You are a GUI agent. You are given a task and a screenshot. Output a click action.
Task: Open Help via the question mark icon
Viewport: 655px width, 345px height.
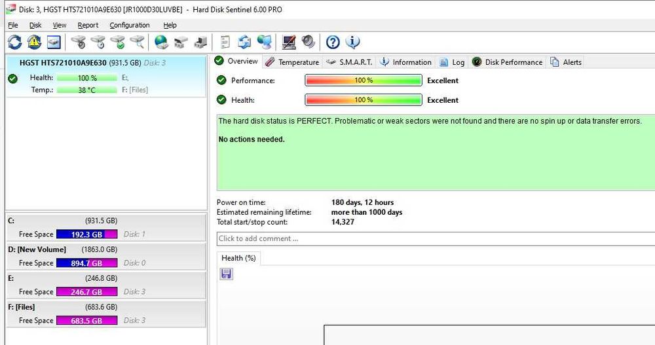click(333, 42)
